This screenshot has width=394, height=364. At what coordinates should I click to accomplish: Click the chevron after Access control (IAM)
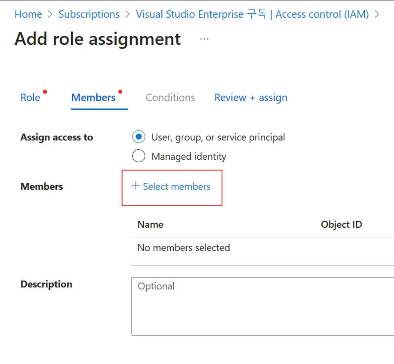377,14
